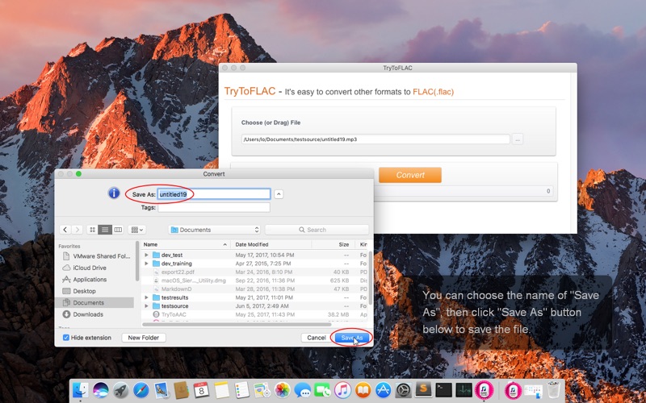Image resolution: width=646 pixels, height=403 pixels.
Task: Expand the testresults folder
Action: [146, 297]
